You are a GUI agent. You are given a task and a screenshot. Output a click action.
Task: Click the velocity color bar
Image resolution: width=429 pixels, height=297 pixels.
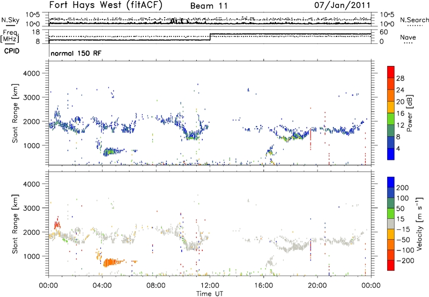coord(391,224)
